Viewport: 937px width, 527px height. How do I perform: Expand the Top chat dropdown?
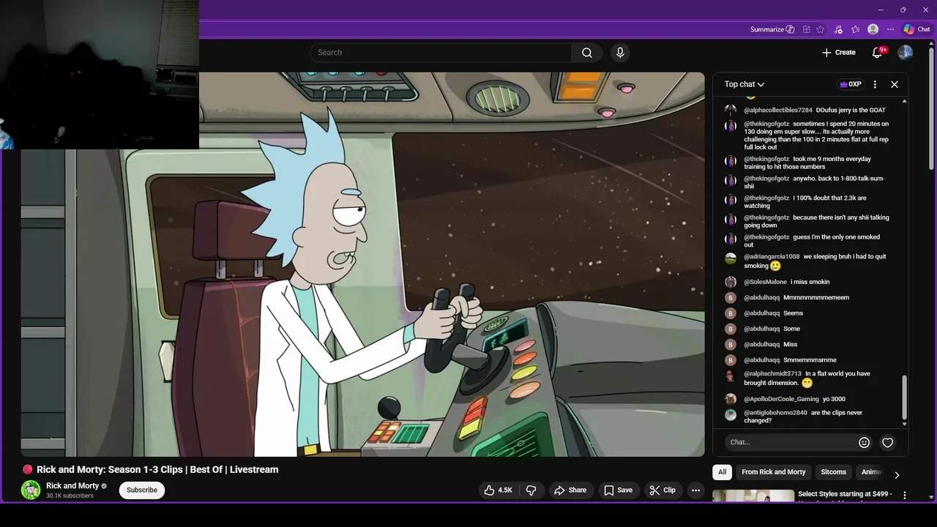(744, 84)
